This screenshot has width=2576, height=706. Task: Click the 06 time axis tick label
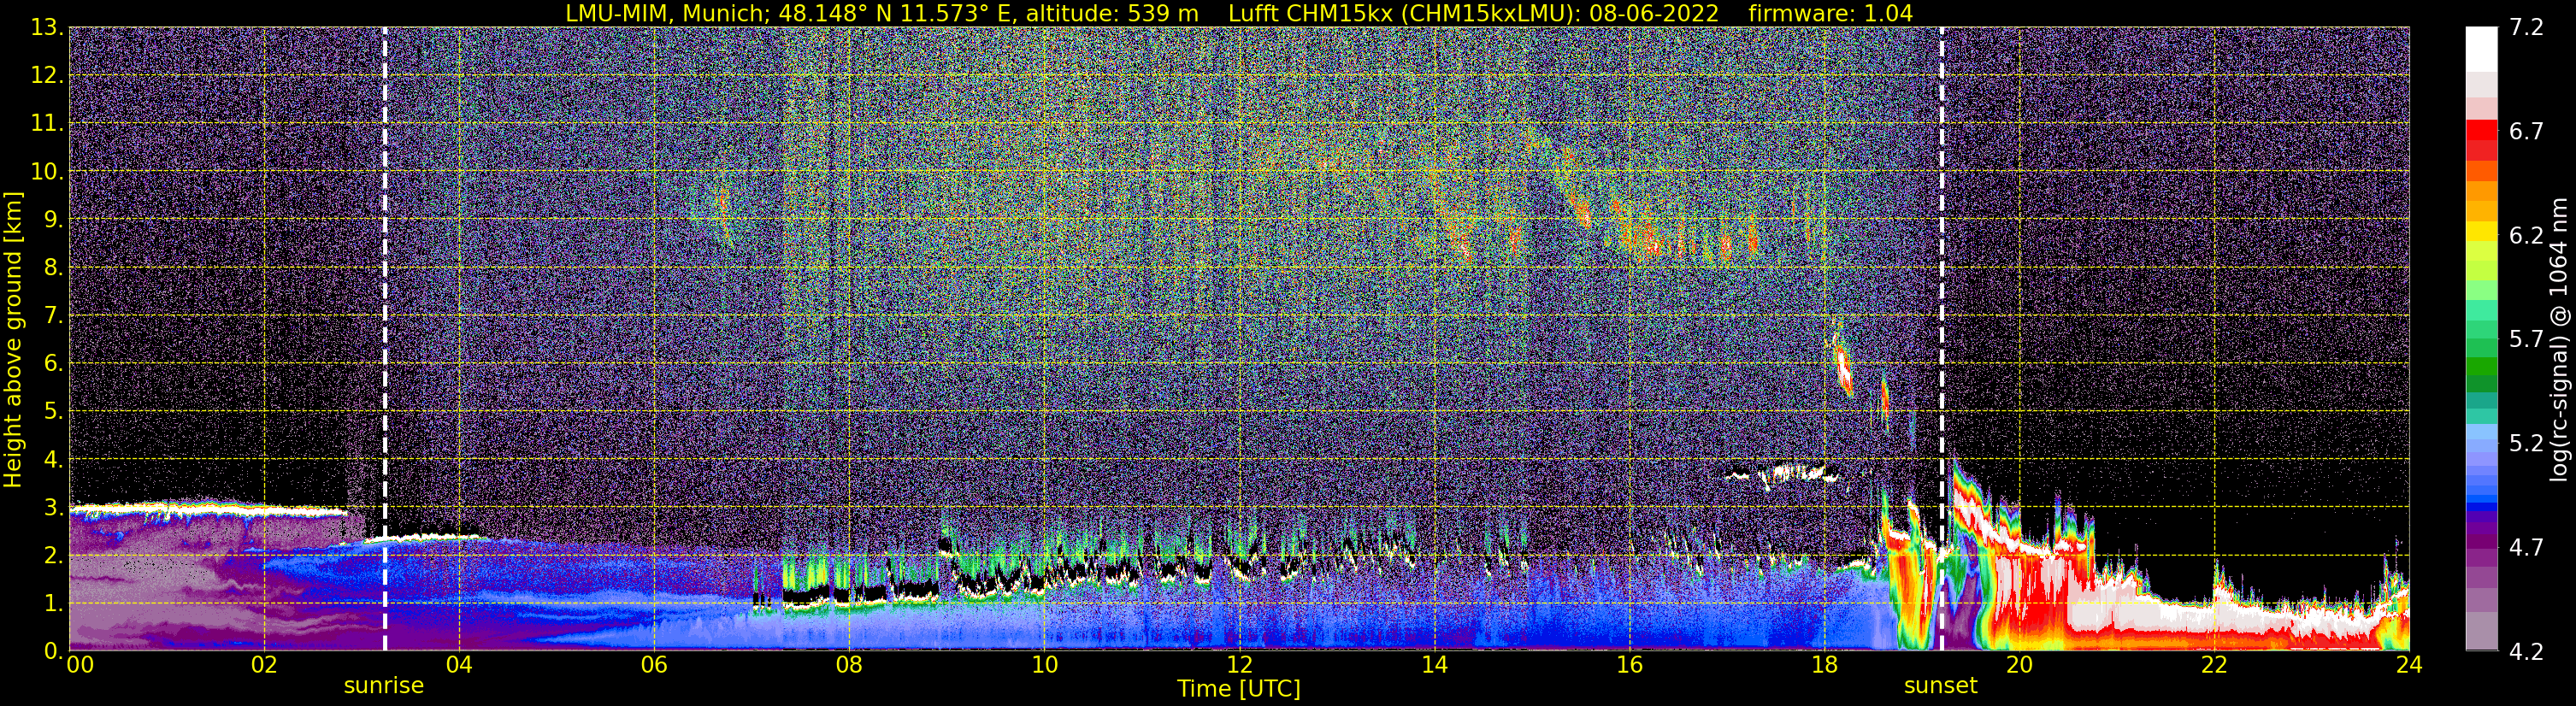[654, 665]
